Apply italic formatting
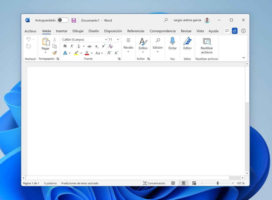 72,46
